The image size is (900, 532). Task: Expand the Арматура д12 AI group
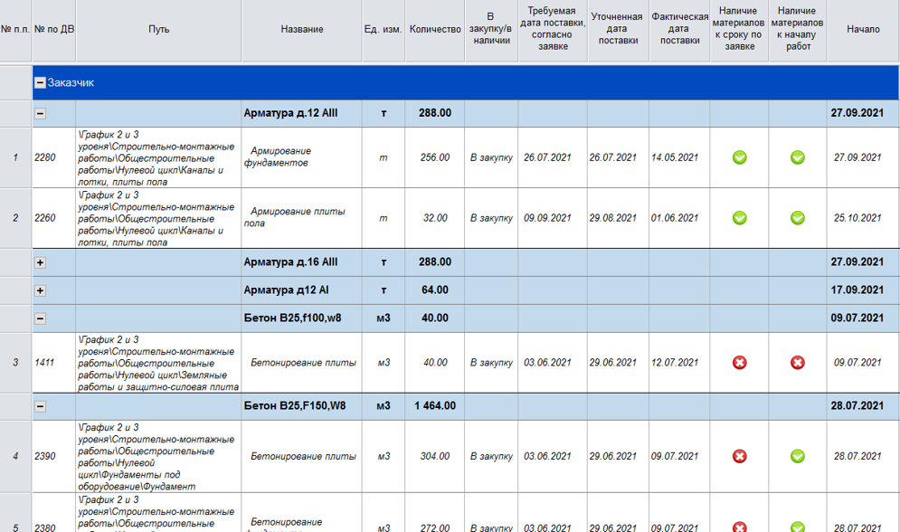tap(40, 290)
